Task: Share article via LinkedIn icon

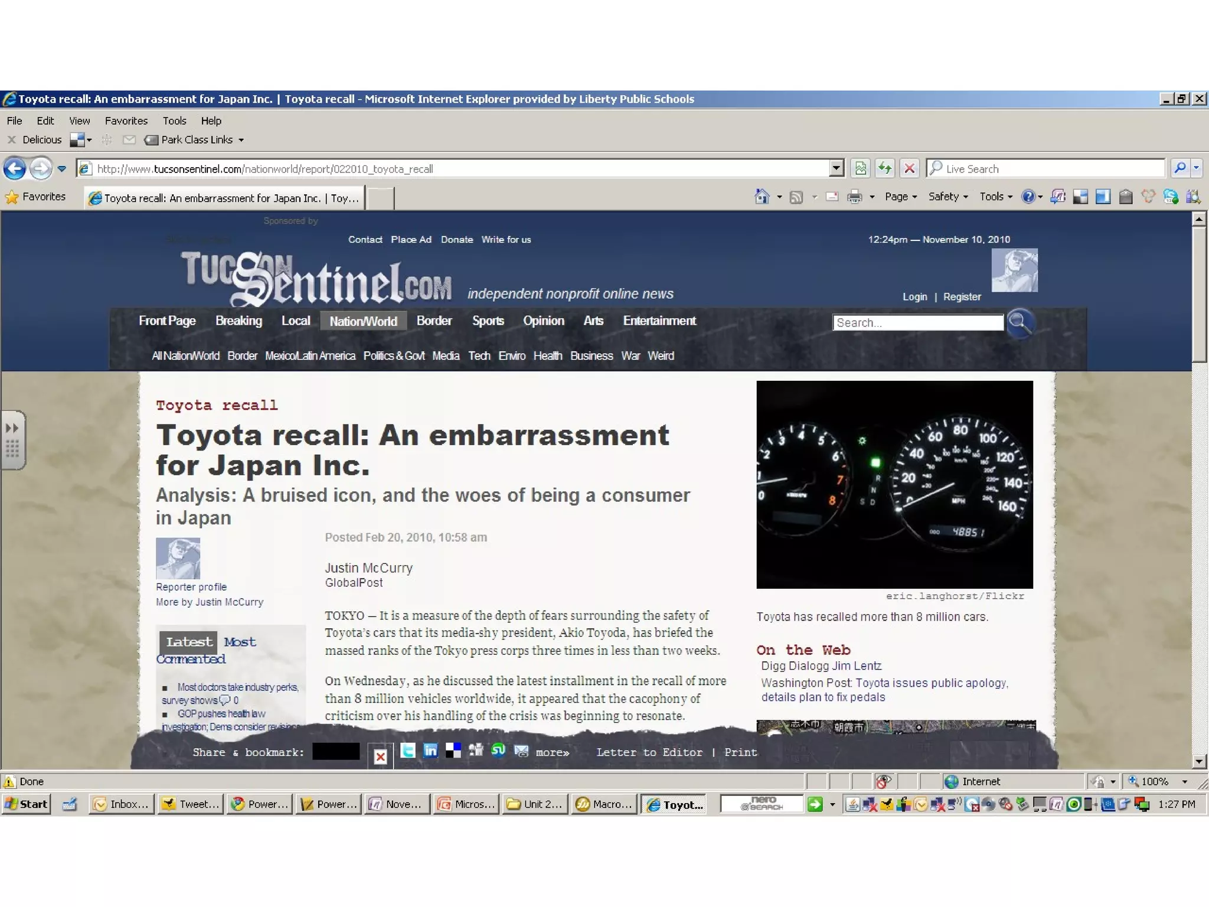Action: [x=430, y=751]
